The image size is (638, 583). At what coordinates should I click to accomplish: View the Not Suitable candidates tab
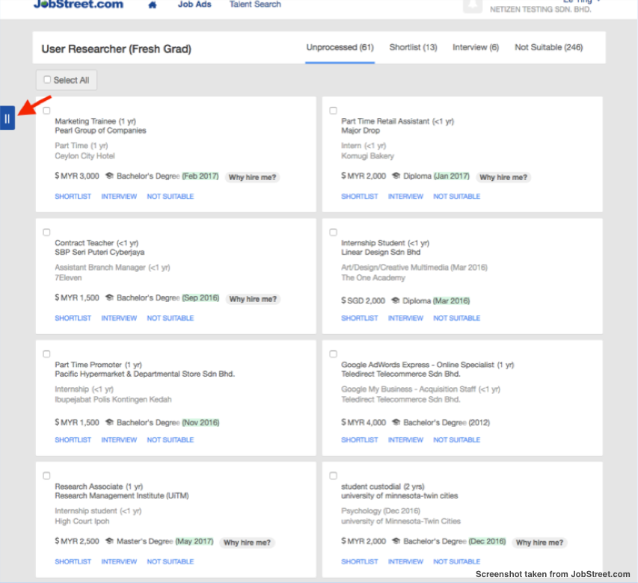pos(548,46)
